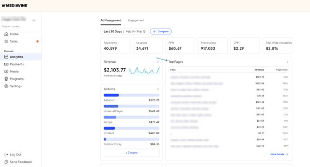Click the red Tasks notification dot

[37, 41]
